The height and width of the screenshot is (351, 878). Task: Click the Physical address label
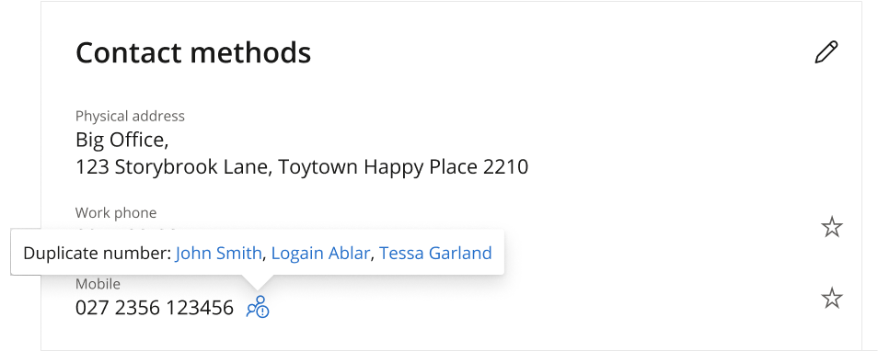pos(130,117)
